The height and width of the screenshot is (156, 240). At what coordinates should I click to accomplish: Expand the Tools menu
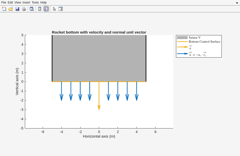tap(35, 3)
